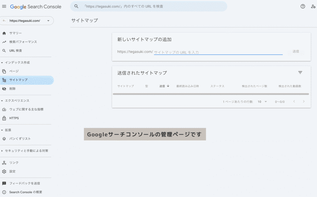Expand セキュリティと手動による対策 section
This screenshot has width=317, height=197.
click(x=2, y=151)
